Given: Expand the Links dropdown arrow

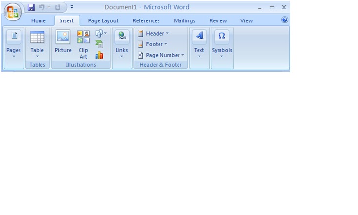Looking at the screenshot, I should point(122,56).
